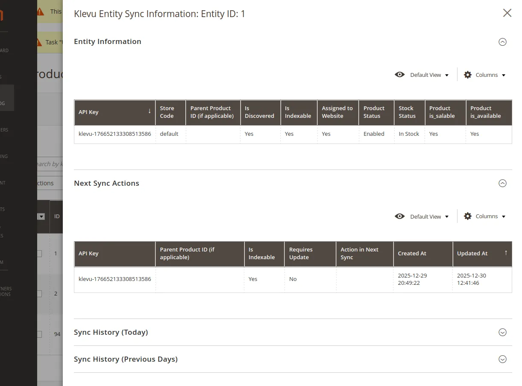Select checkbox for product row ID 1
Screen dimensions: 522x386
coord(39,254)
